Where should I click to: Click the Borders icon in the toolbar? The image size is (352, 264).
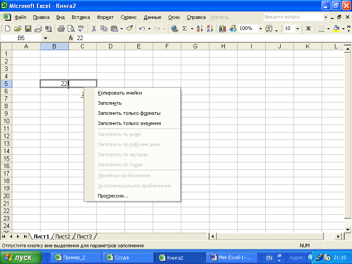(321, 29)
